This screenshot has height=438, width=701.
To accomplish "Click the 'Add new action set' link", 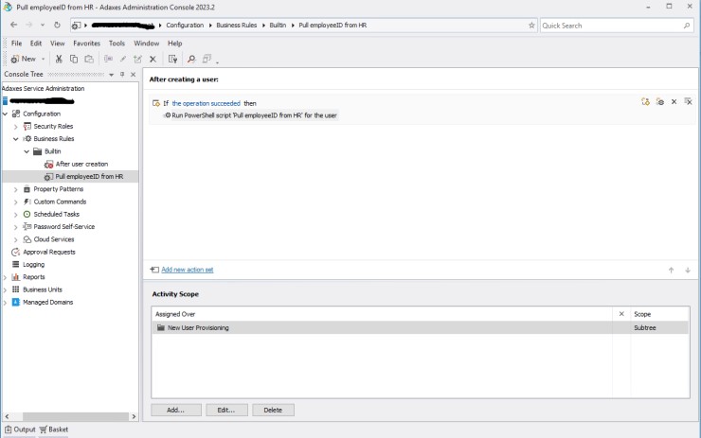I will click(x=187, y=270).
